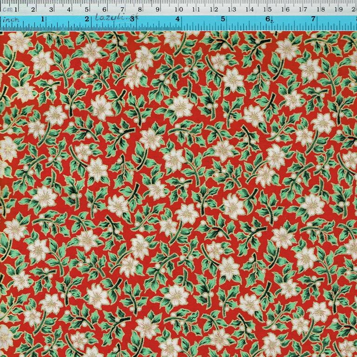Click the 5 mark on blue inch ruler
Viewport: 357px width, 357px height.
click(223, 19)
